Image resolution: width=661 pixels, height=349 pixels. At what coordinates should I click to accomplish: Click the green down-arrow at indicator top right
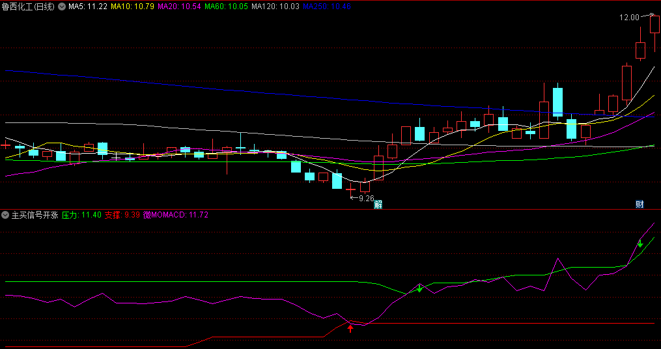pyautogui.click(x=640, y=244)
